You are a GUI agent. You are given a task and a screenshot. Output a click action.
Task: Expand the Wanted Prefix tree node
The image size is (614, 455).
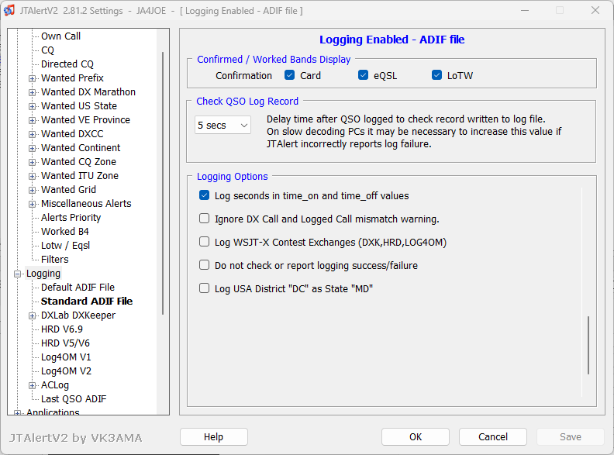click(32, 78)
